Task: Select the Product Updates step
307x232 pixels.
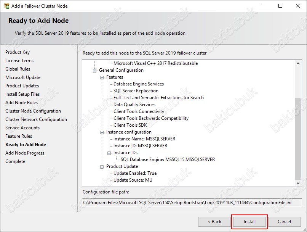Action: [22, 86]
